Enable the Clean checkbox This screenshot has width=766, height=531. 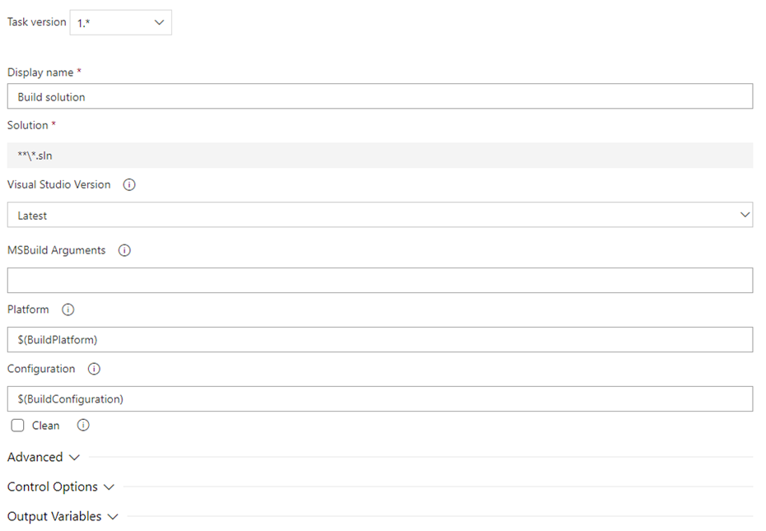tap(18, 426)
